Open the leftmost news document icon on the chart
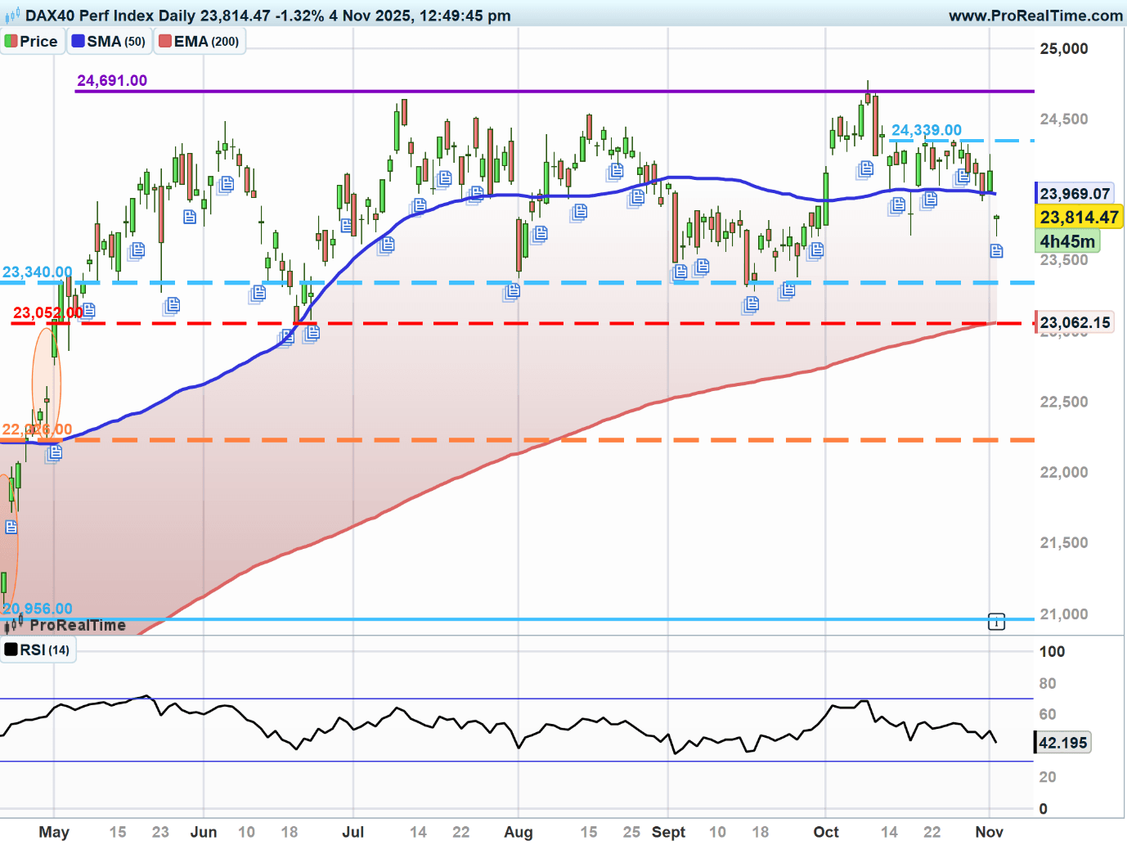Viewport: 1127px width, 845px height. coord(11,528)
